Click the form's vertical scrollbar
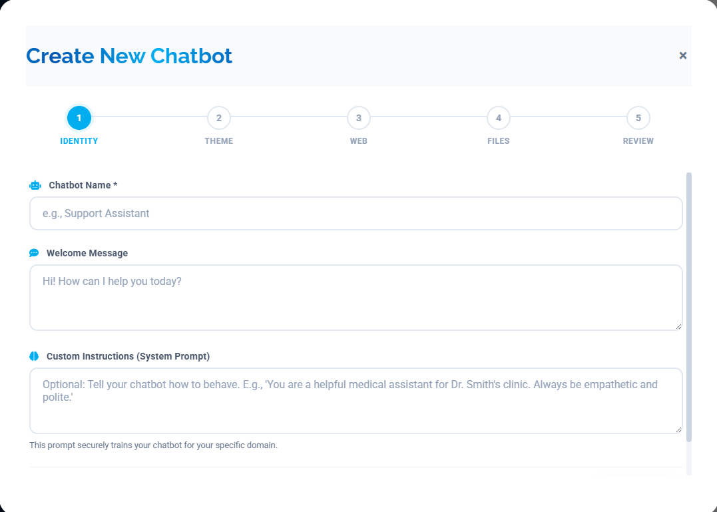The height and width of the screenshot is (512, 717). point(689,307)
